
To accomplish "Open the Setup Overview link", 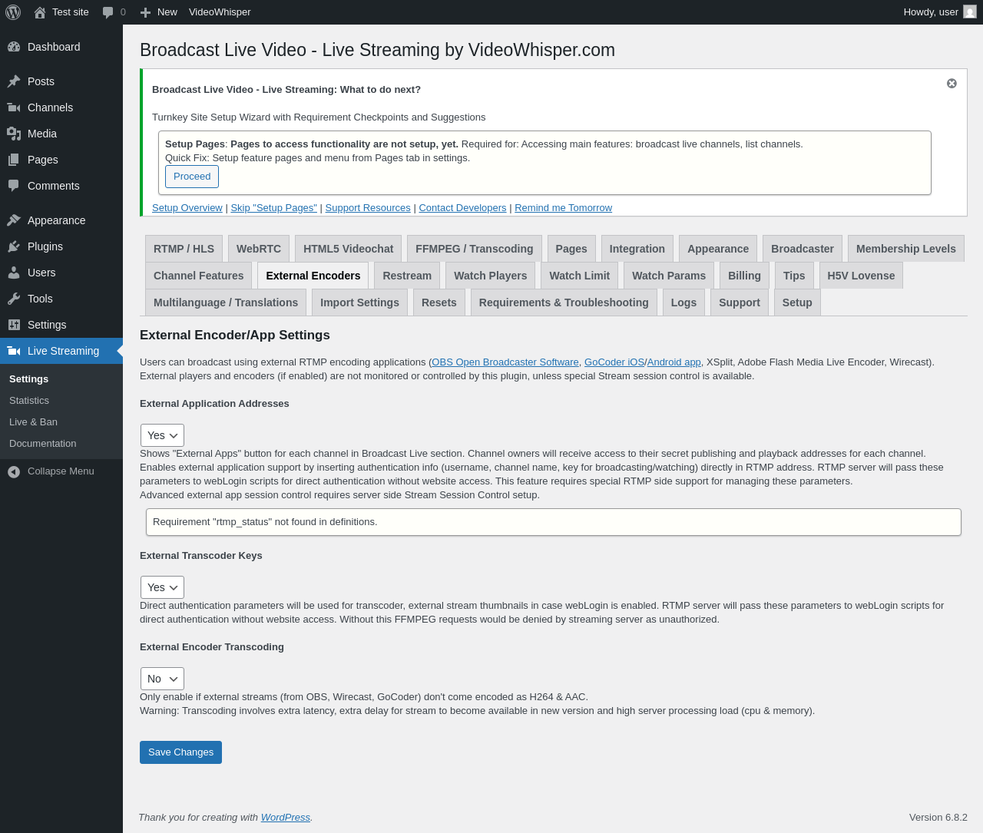I will (187, 208).
